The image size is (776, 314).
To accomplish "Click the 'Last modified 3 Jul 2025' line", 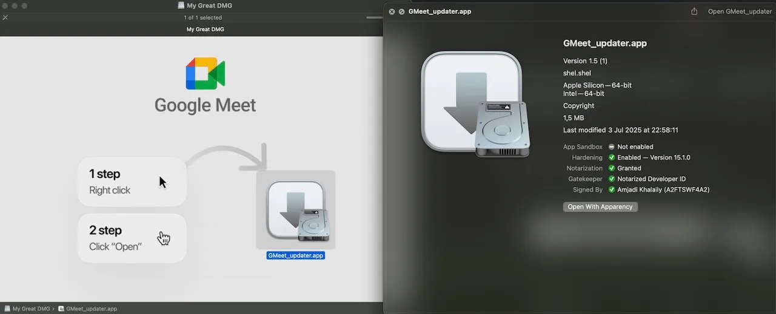I will (x=621, y=130).
